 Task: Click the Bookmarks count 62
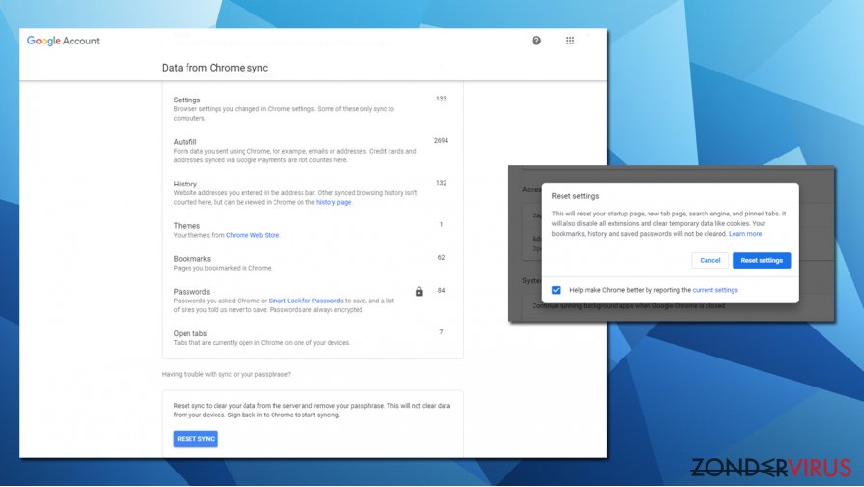441,257
